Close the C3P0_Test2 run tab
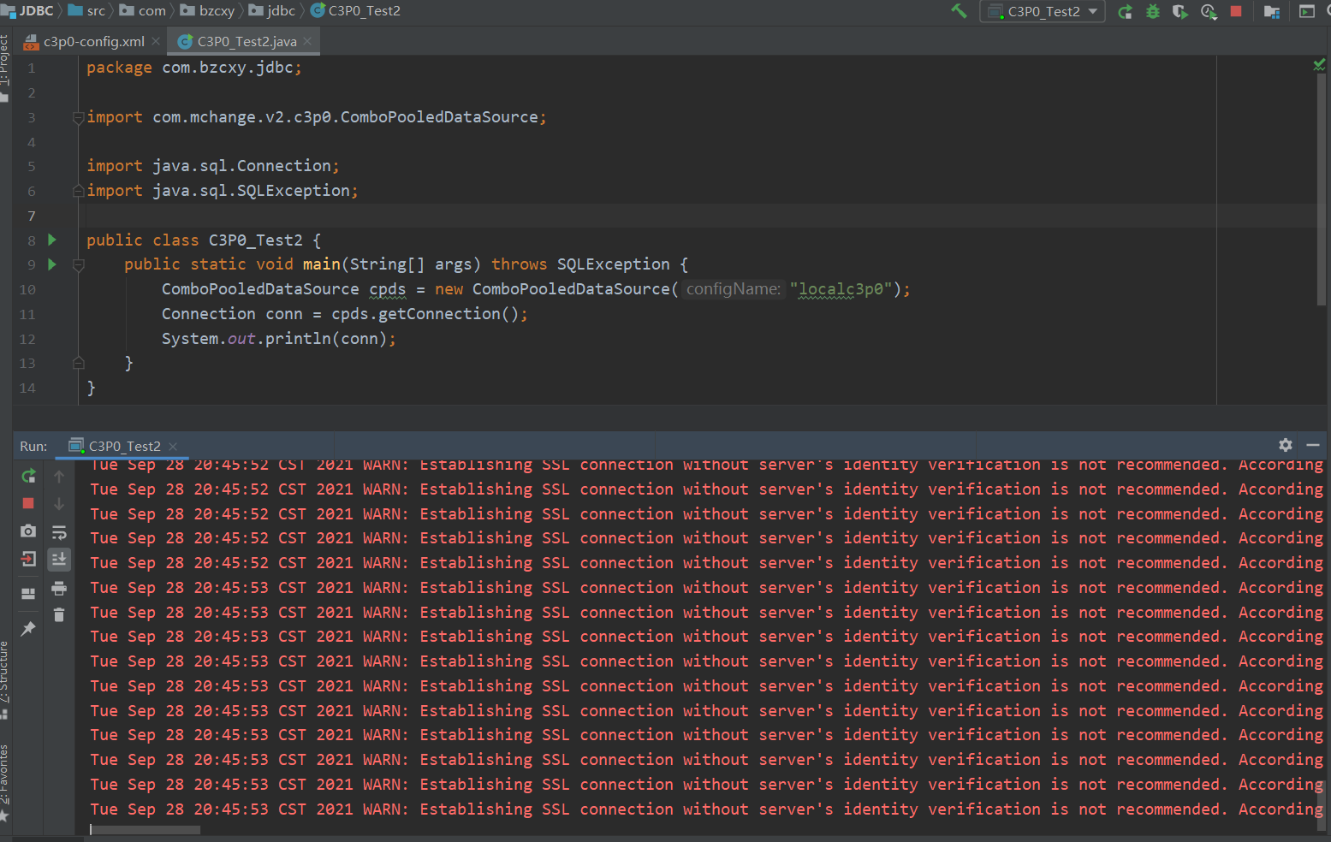 point(173,446)
